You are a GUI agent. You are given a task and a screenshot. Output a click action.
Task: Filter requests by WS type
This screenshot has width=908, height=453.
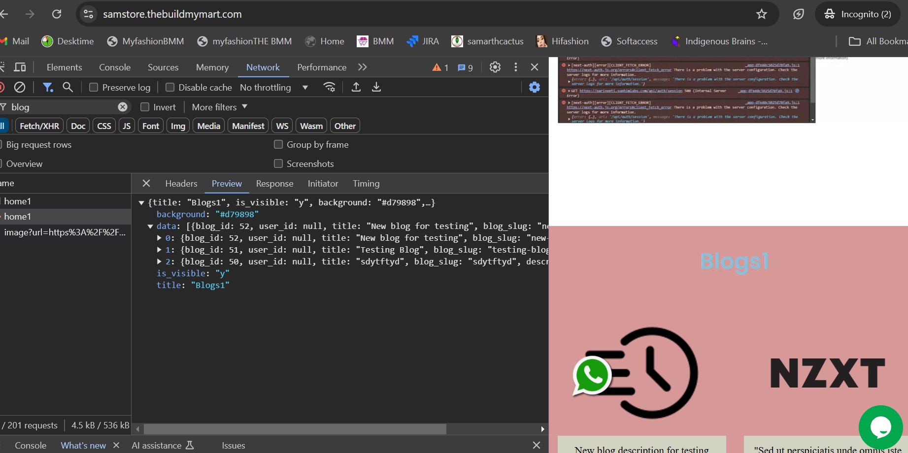tap(282, 126)
